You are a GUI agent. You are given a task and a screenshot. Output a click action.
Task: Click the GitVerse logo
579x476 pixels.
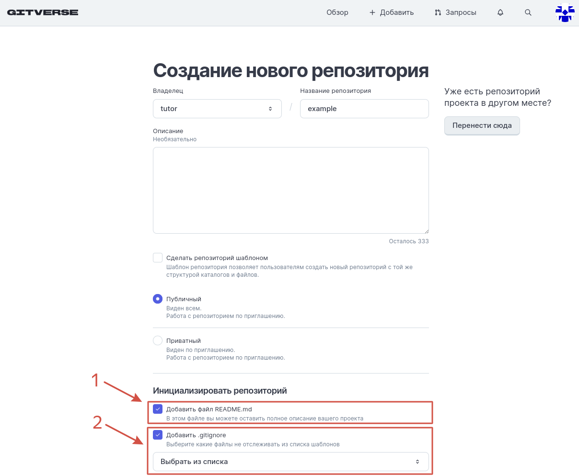point(43,12)
